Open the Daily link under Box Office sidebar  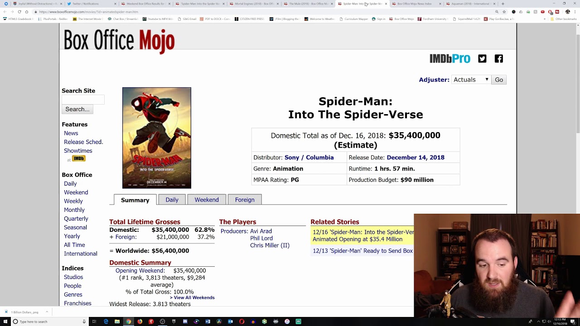(x=70, y=183)
